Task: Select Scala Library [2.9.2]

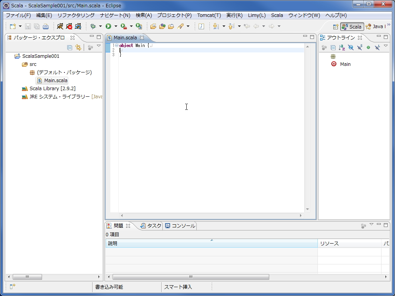Action: tap(49, 89)
